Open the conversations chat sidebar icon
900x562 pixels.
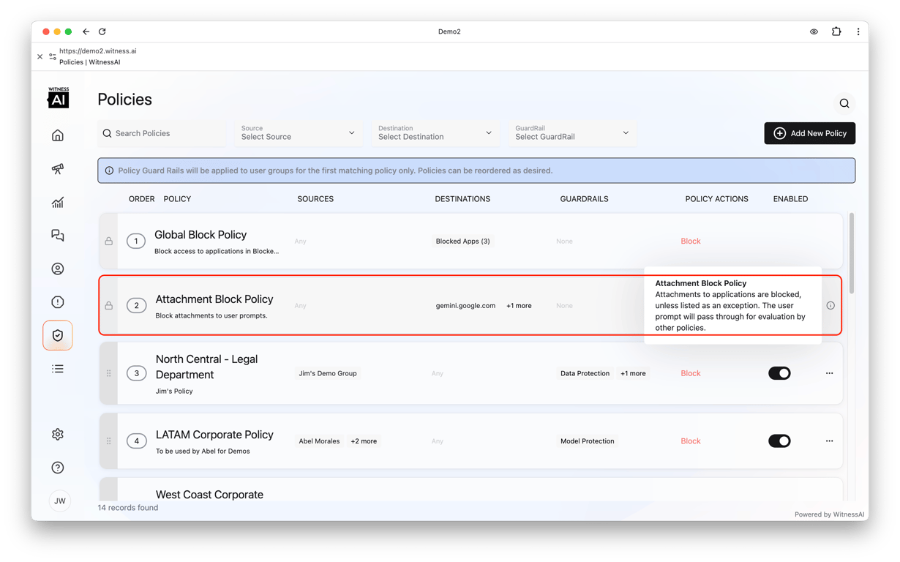click(x=58, y=236)
